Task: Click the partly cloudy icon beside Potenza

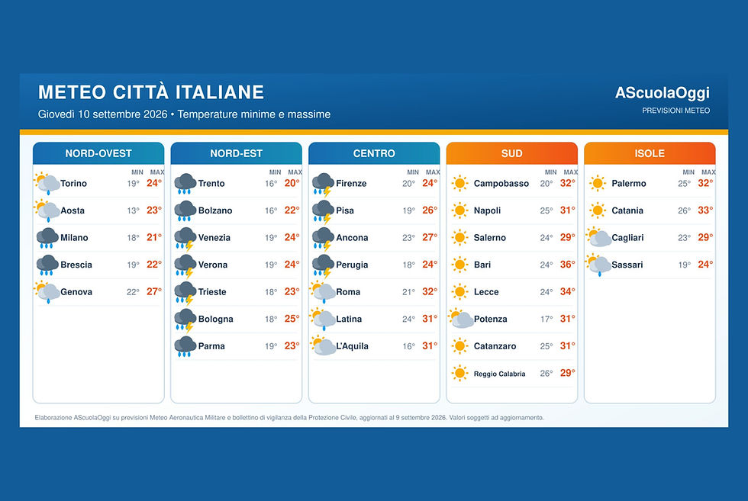Action: tap(461, 319)
